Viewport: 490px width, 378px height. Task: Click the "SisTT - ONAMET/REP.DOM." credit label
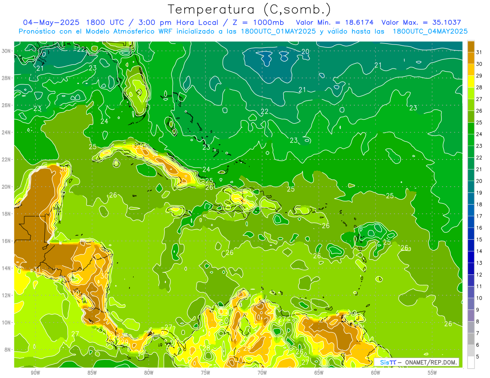coord(416,362)
